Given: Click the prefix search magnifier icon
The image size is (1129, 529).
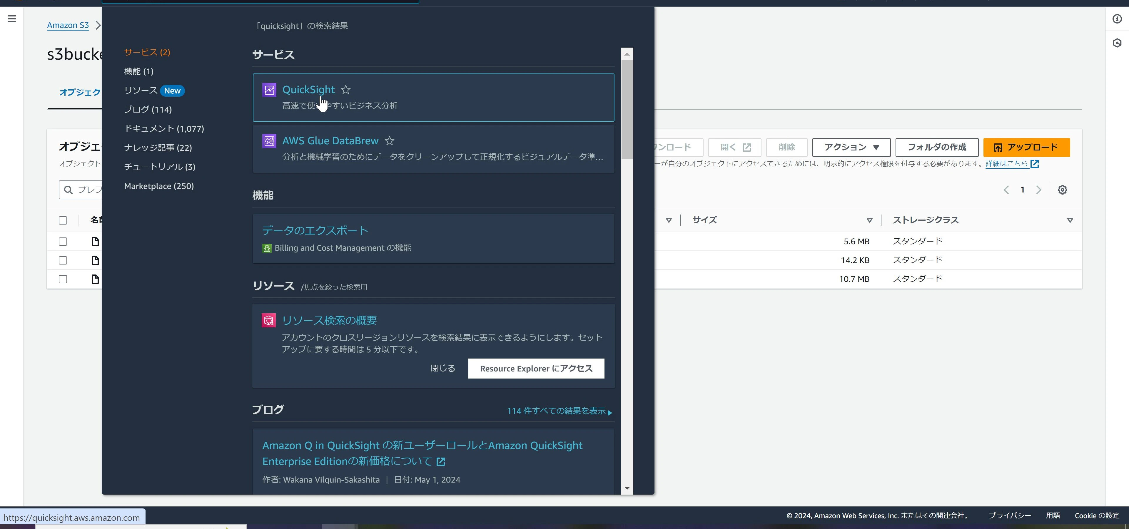Looking at the screenshot, I should (x=69, y=190).
